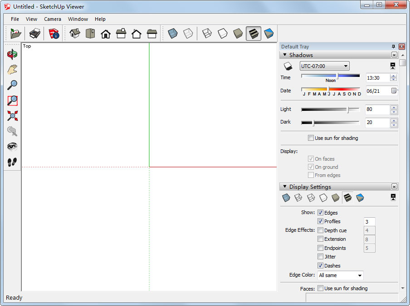Open Model Info toolbar icon
Viewport: 410px width, 306px height.
54,33
